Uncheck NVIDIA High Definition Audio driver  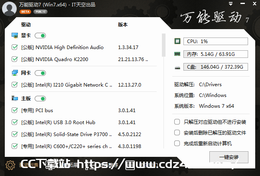[x=15, y=47]
